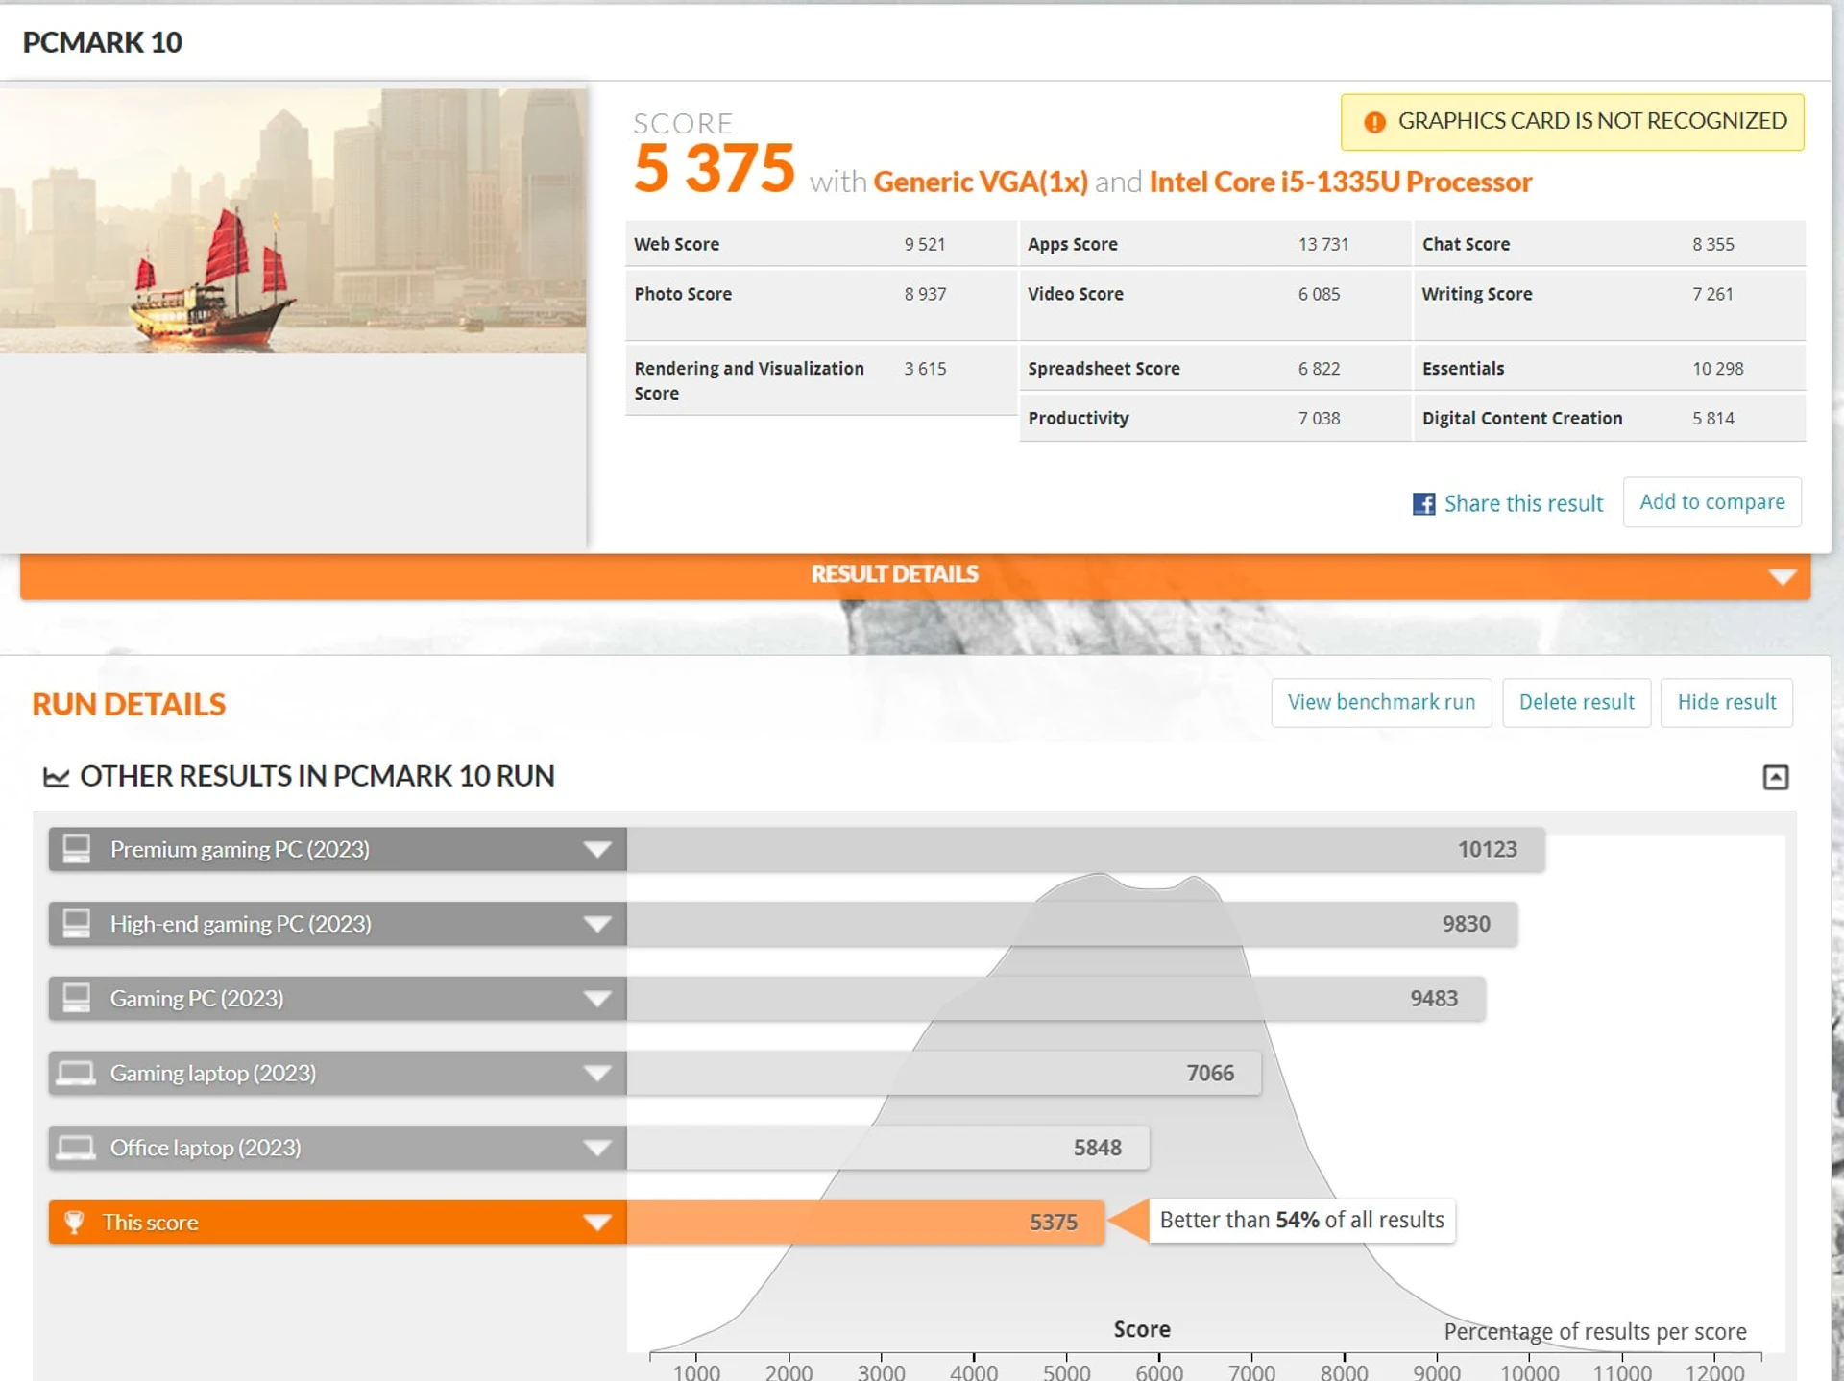The image size is (1844, 1381).
Task: Expand Office laptop (2023) dropdown arrow
Action: (597, 1148)
